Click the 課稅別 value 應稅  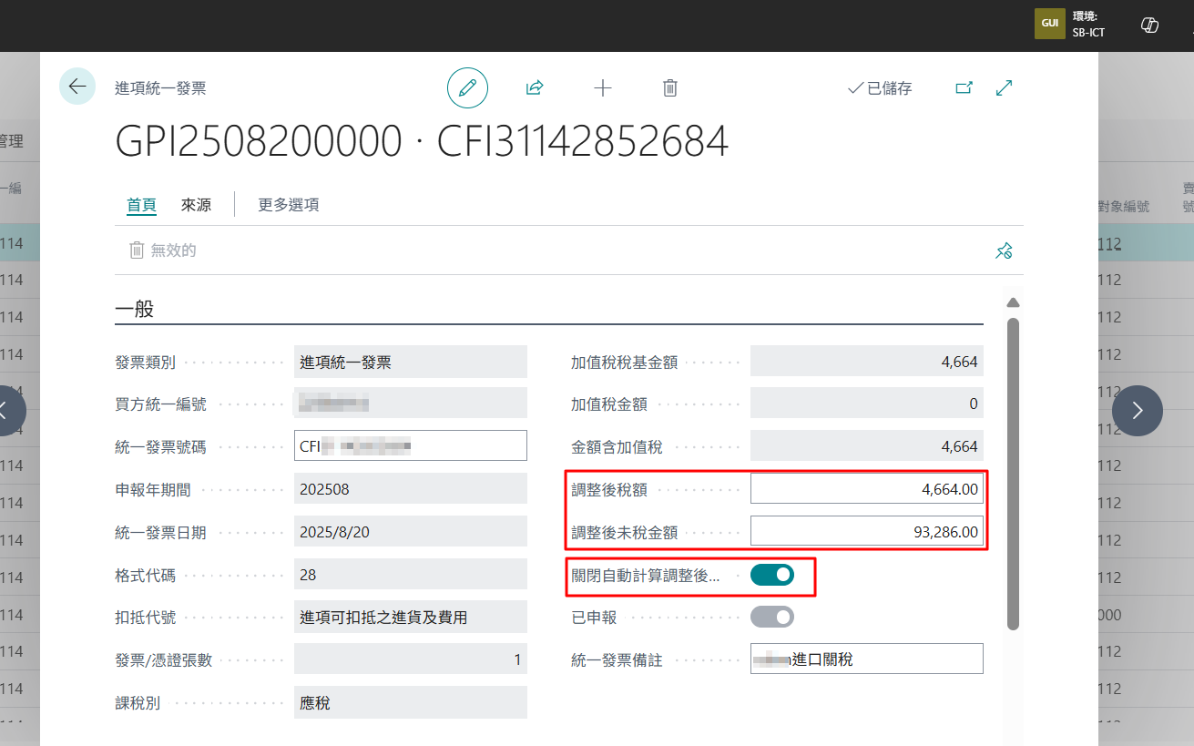pyautogui.click(x=411, y=702)
